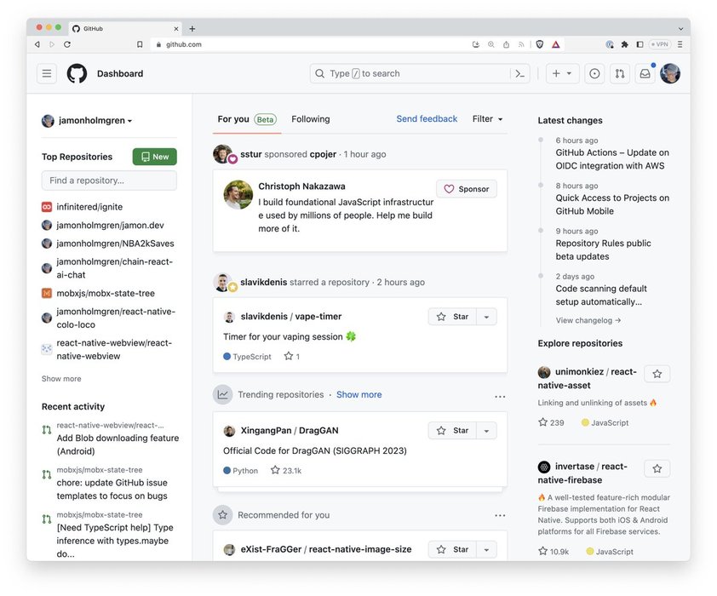This screenshot has height=596, width=717.
Task: Open the XingangPan / DragGAN repo link
Action: [290, 431]
